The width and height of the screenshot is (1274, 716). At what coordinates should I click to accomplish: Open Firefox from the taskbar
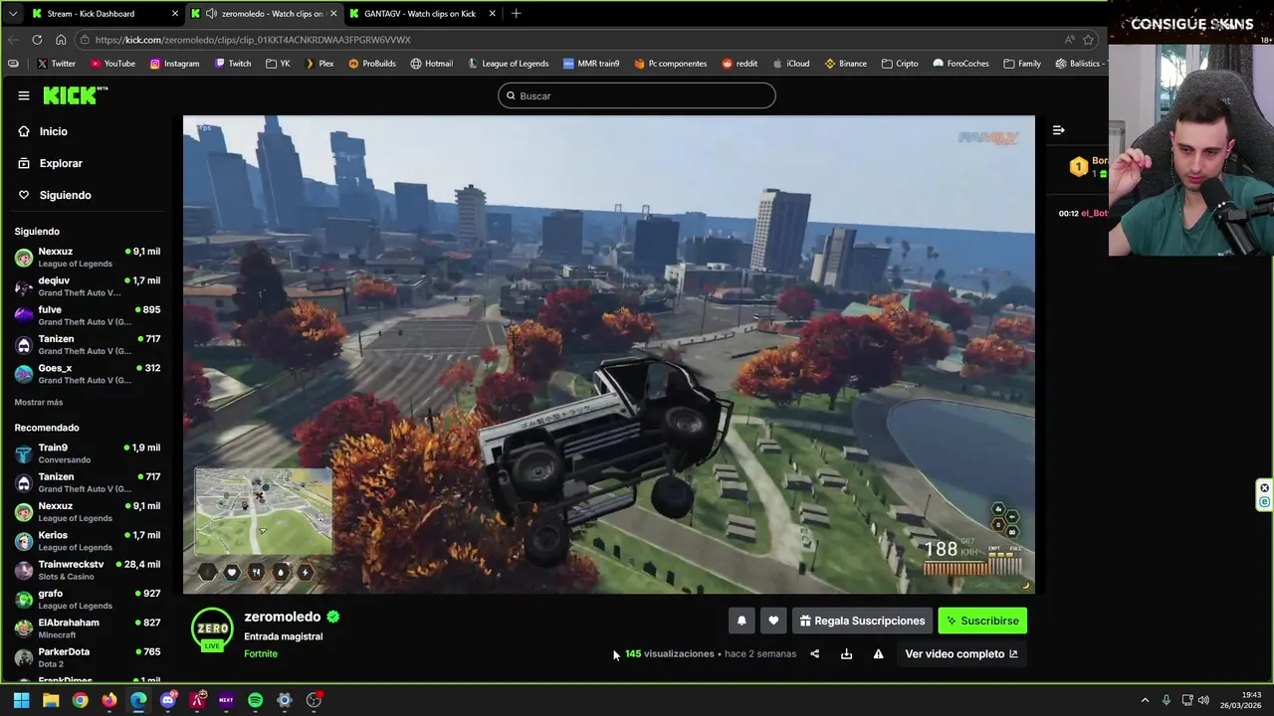tap(109, 700)
